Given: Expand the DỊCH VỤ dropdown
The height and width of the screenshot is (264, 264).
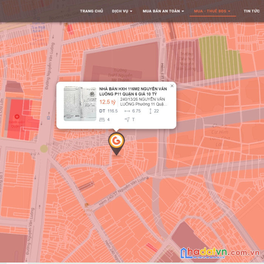Looking at the screenshot, I should (x=122, y=11).
